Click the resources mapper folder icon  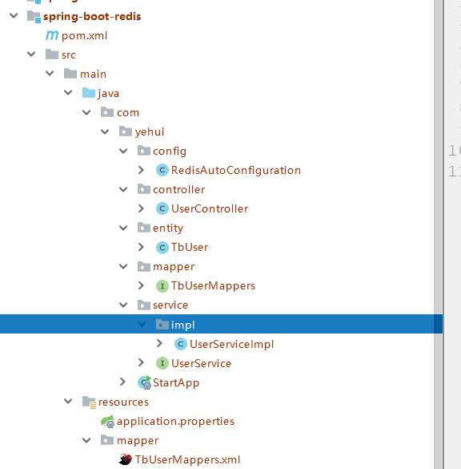click(107, 440)
